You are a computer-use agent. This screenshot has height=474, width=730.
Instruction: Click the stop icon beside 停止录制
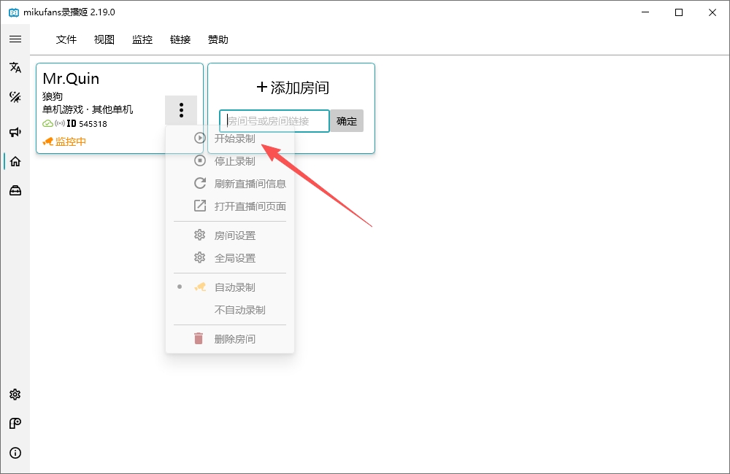click(200, 160)
